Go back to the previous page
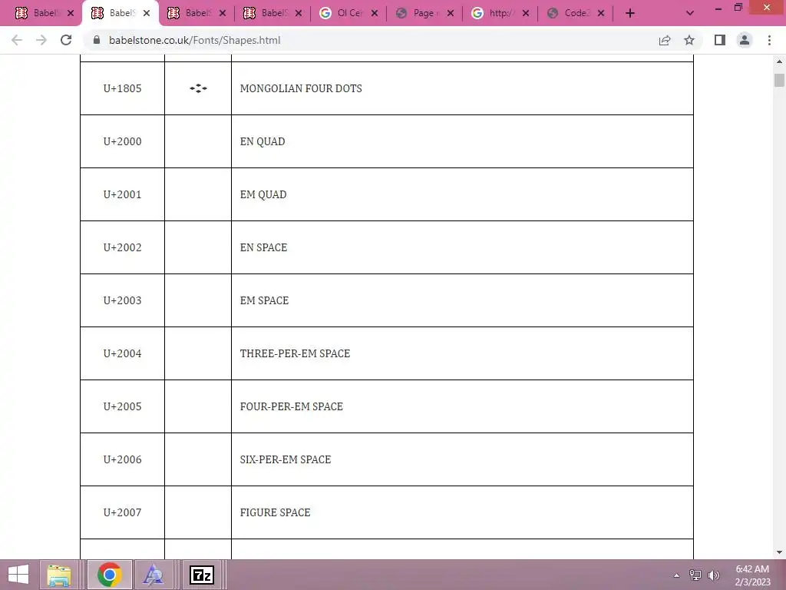 point(17,40)
